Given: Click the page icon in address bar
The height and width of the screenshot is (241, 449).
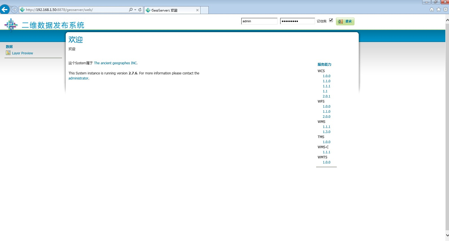Looking at the screenshot, I should tap(22, 10).
